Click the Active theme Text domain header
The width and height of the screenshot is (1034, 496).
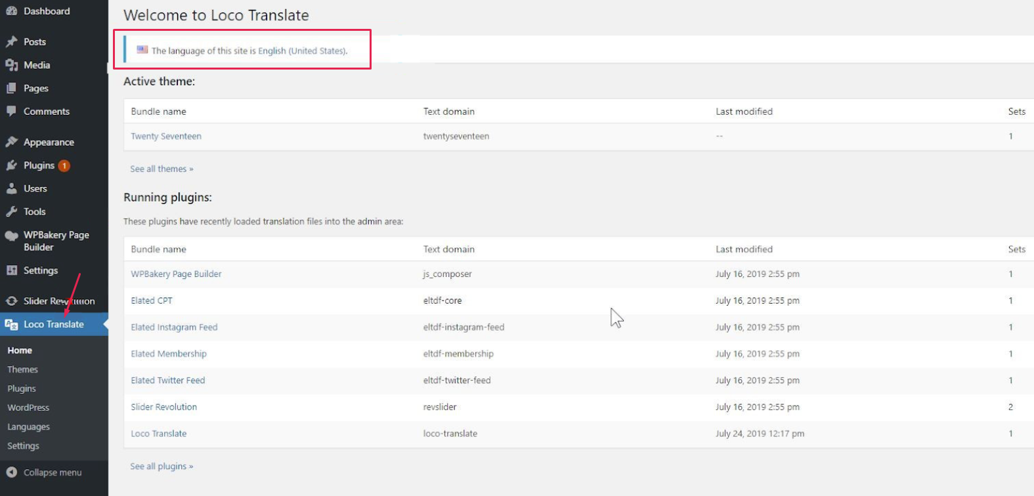449,112
